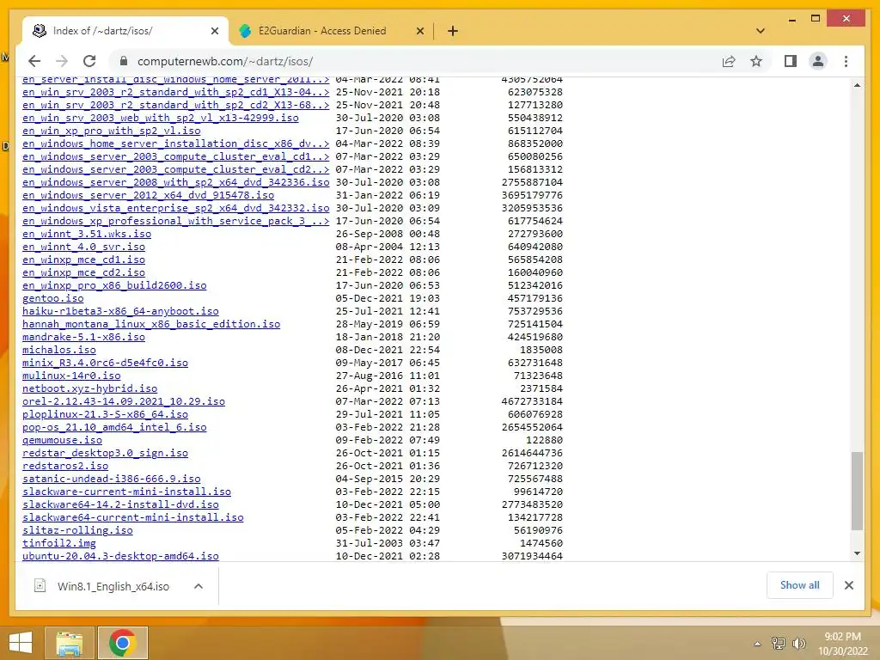Download haiku-r1beta3-x86_64-anyboot.iso

120,311
